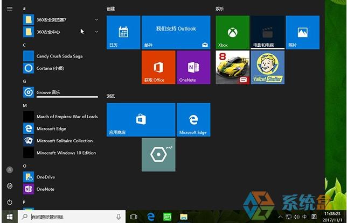Image resolution: width=347 pixels, height=223 pixels.
Task: Click the 我们支持 Outlook mail tile
Action: point(176,32)
